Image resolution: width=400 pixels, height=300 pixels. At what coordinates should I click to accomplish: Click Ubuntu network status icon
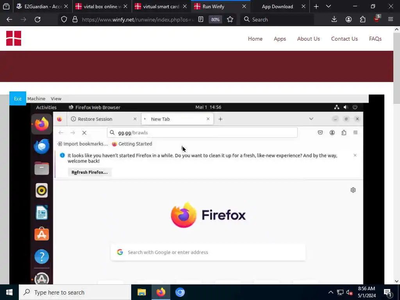click(x=337, y=107)
